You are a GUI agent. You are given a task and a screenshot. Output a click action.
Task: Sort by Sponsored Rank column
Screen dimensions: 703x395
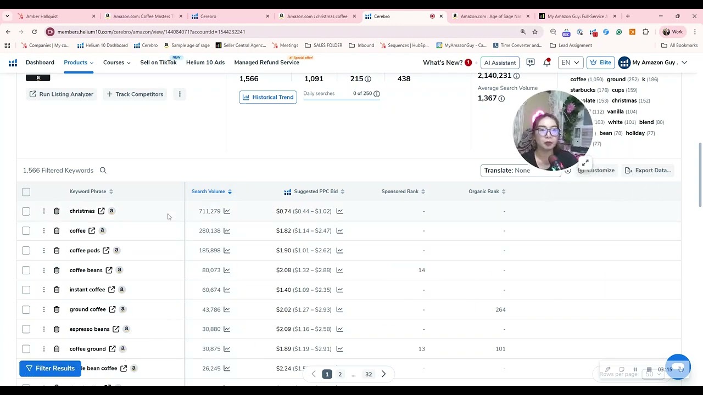pyautogui.click(x=404, y=191)
